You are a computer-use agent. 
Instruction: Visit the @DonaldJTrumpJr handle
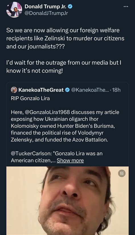click(x=46, y=13)
